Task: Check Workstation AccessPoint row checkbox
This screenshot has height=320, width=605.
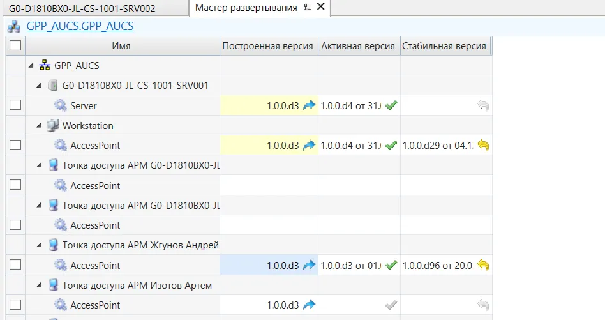Action: click(x=15, y=145)
